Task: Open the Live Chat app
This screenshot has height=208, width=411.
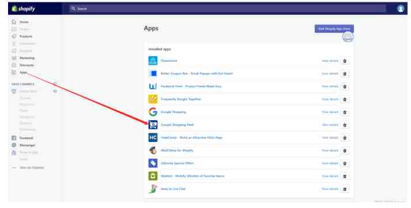Action: [173, 188]
